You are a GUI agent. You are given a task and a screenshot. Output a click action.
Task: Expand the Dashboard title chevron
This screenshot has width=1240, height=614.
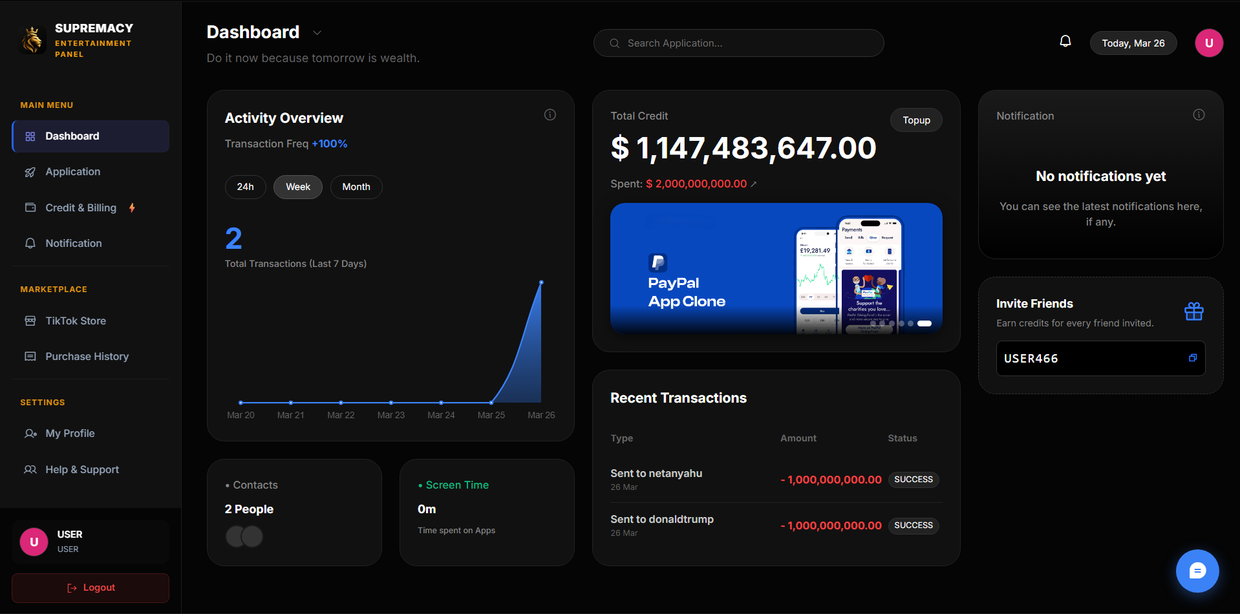[x=316, y=32]
